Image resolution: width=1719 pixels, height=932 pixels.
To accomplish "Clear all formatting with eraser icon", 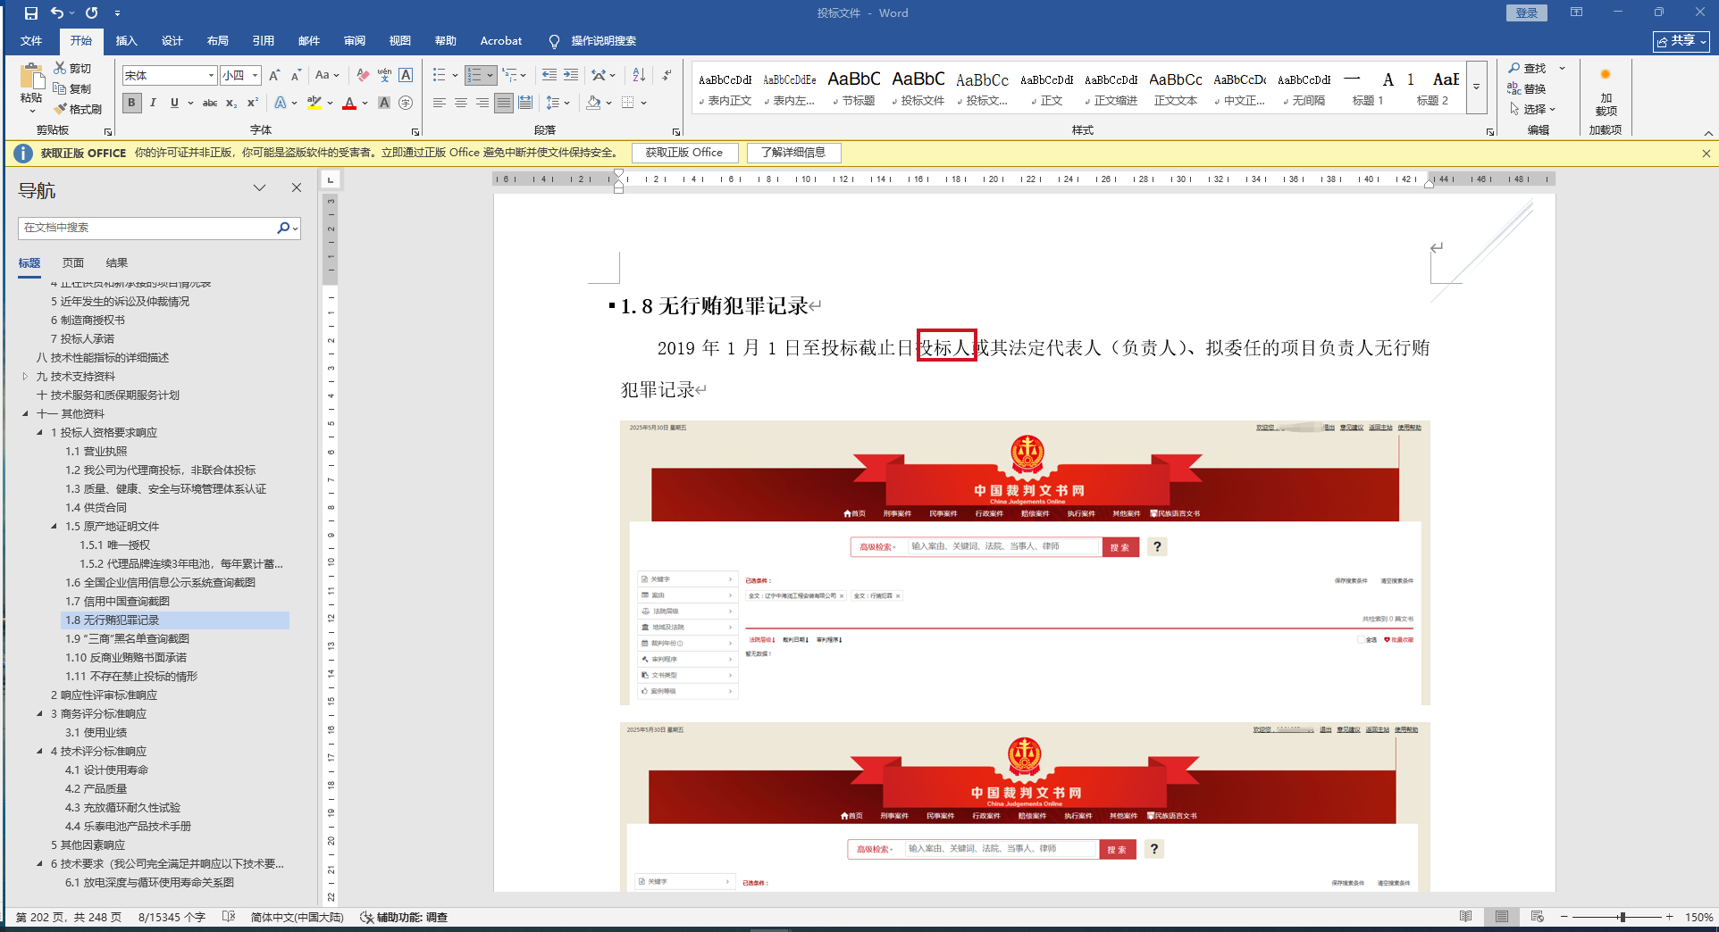I will tap(362, 75).
